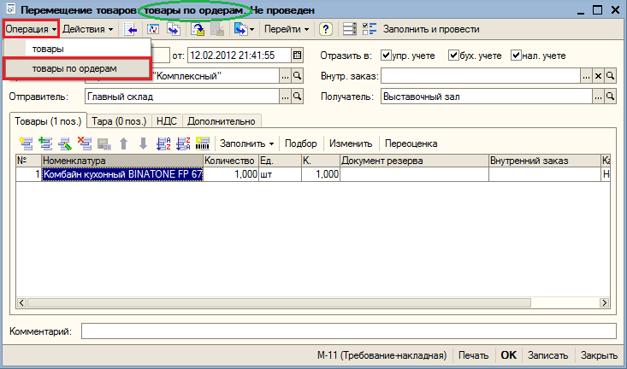This screenshot has height=369, width=627.
Task: Expand the Заполнить dropdown in table toolbar
Action: 246,143
